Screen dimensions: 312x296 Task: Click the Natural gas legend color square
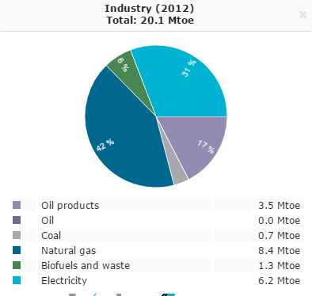17,250
